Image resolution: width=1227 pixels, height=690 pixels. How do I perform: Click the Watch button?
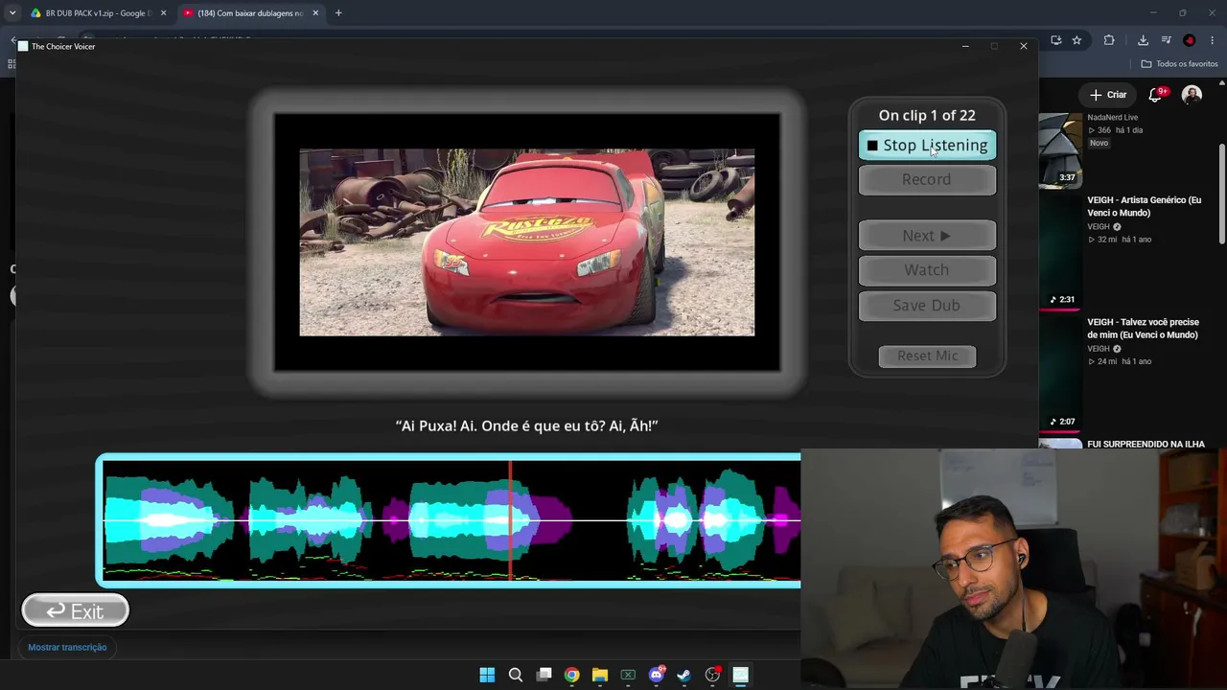(927, 270)
